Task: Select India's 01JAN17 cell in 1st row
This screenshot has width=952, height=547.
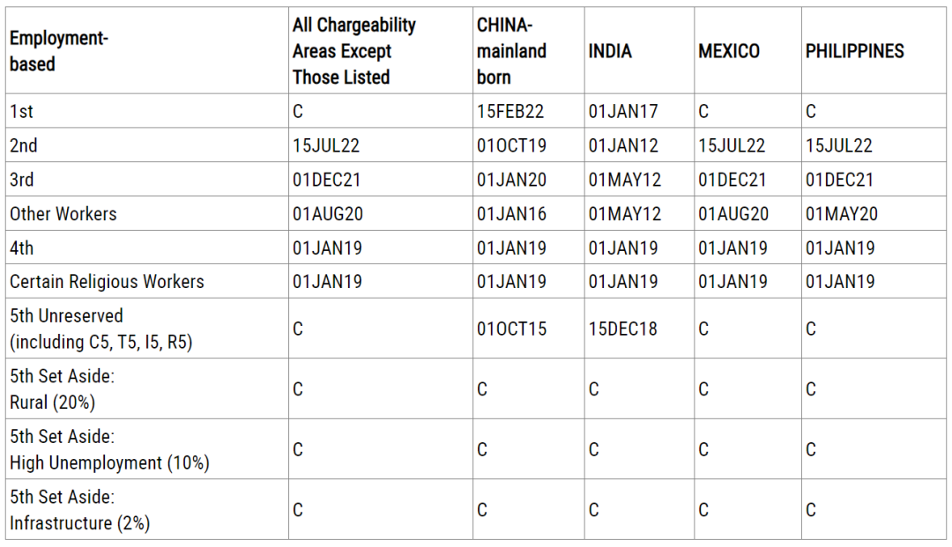Action: 623,112
